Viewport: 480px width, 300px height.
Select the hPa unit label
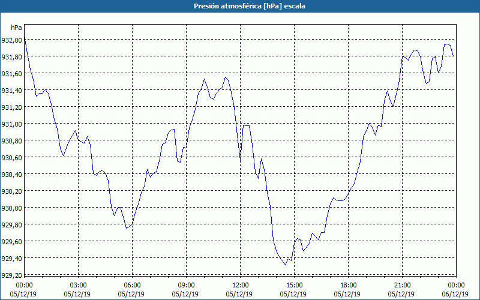point(16,28)
